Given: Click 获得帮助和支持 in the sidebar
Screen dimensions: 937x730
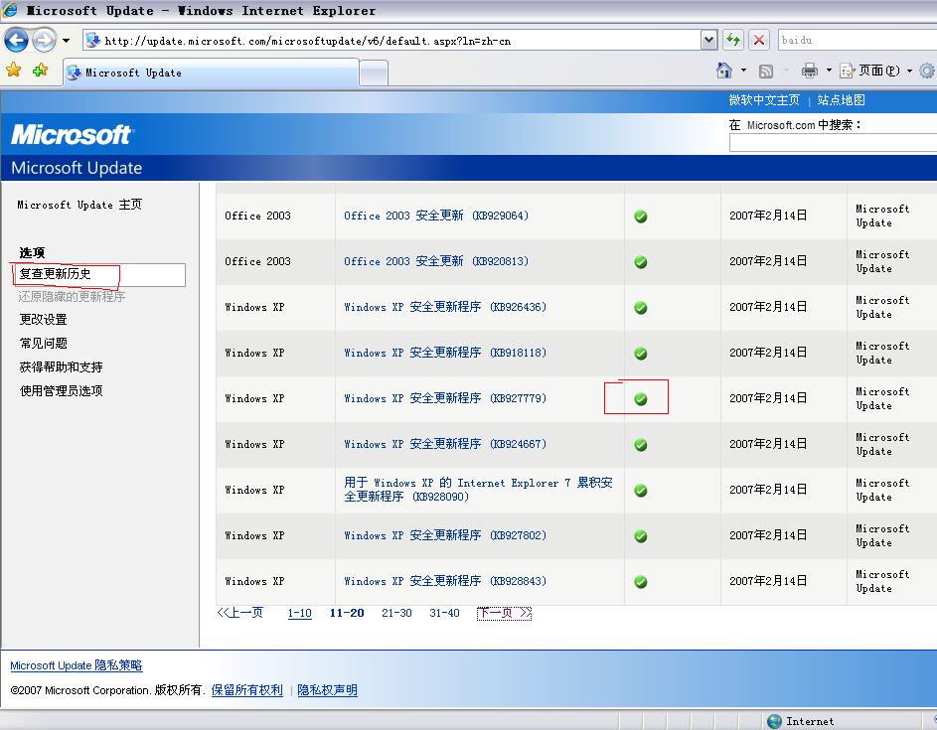Looking at the screenshot, I should [61, 367].
